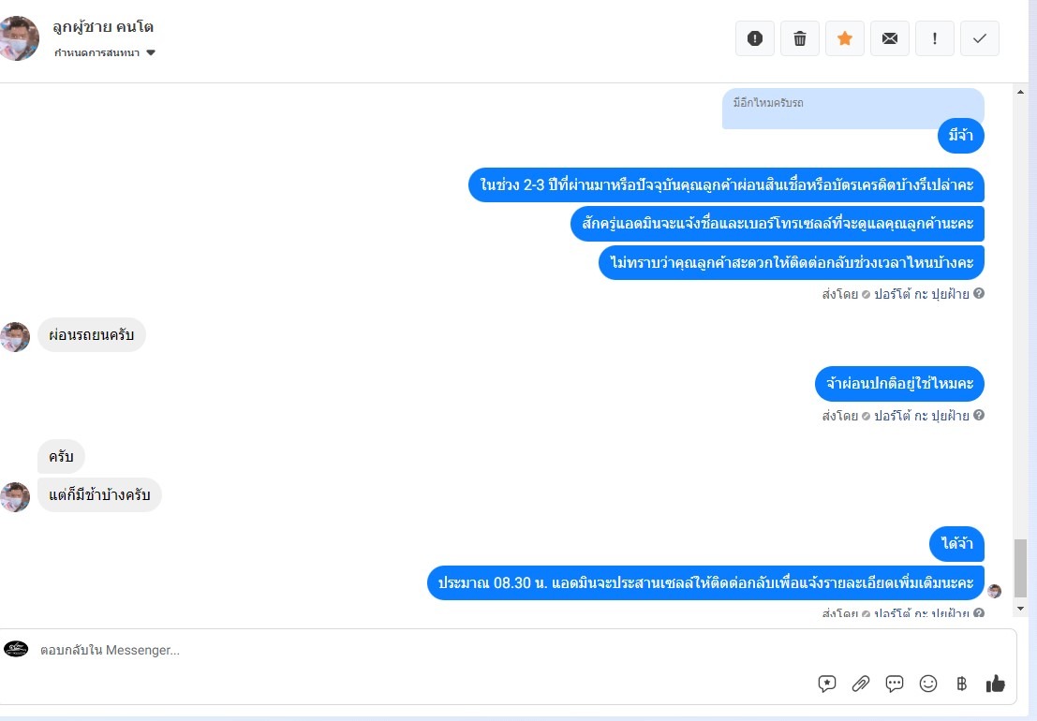
Task: Mark conversation done with checkmark icon
Action: (x=980, y=38)
